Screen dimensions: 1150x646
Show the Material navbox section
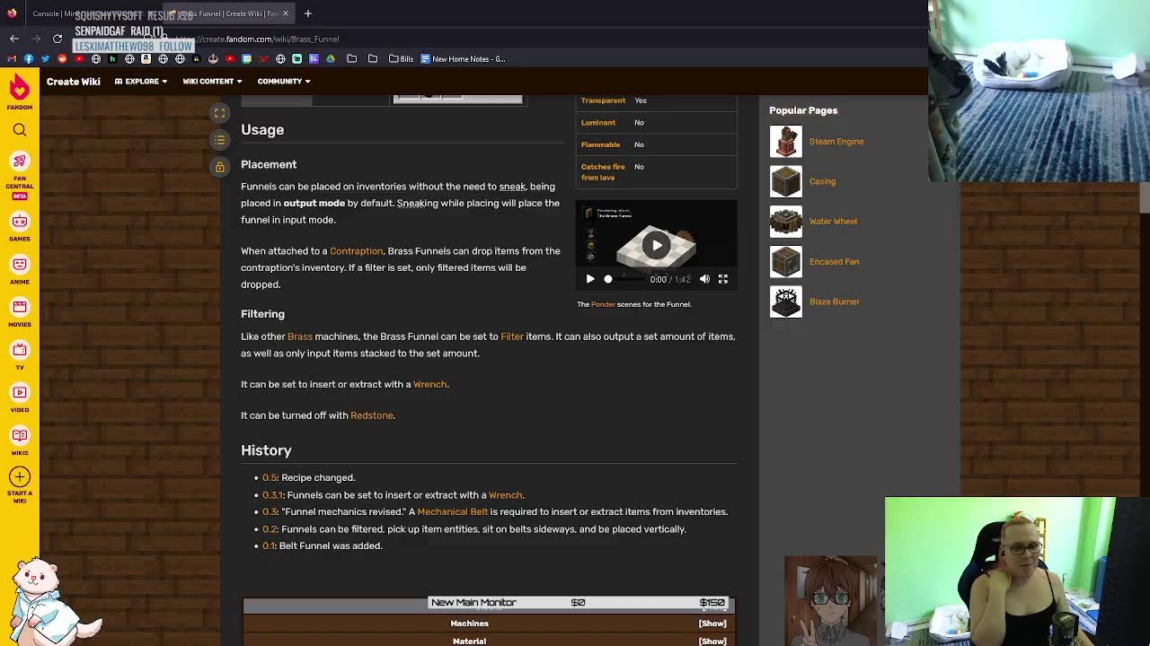[x=712, y=641]
